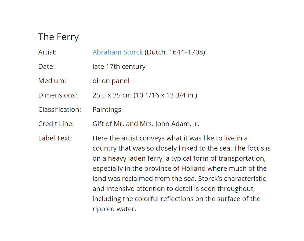Screen dimensions: 304x241
Task: Click the 'Label Text:' field label
Action: pos(55,138)
